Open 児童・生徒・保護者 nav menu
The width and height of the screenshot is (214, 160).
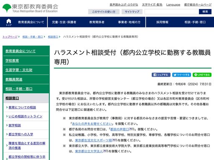[x=64, y=22]
